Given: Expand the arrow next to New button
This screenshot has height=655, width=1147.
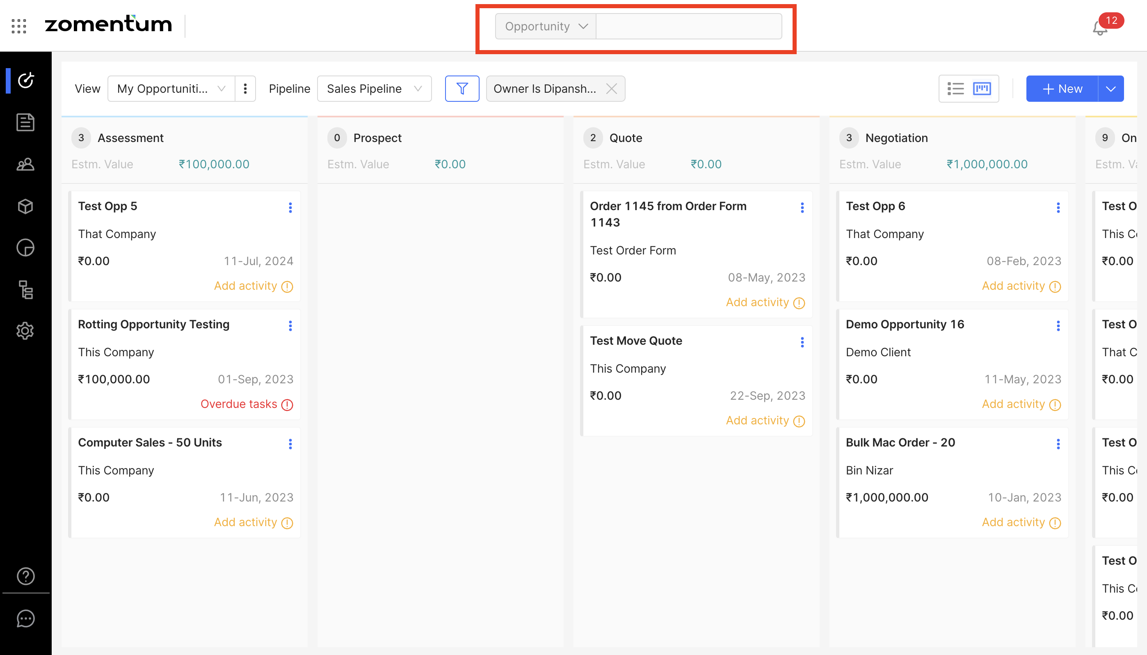Looking at the screenshot, I should pos(1110,89).
